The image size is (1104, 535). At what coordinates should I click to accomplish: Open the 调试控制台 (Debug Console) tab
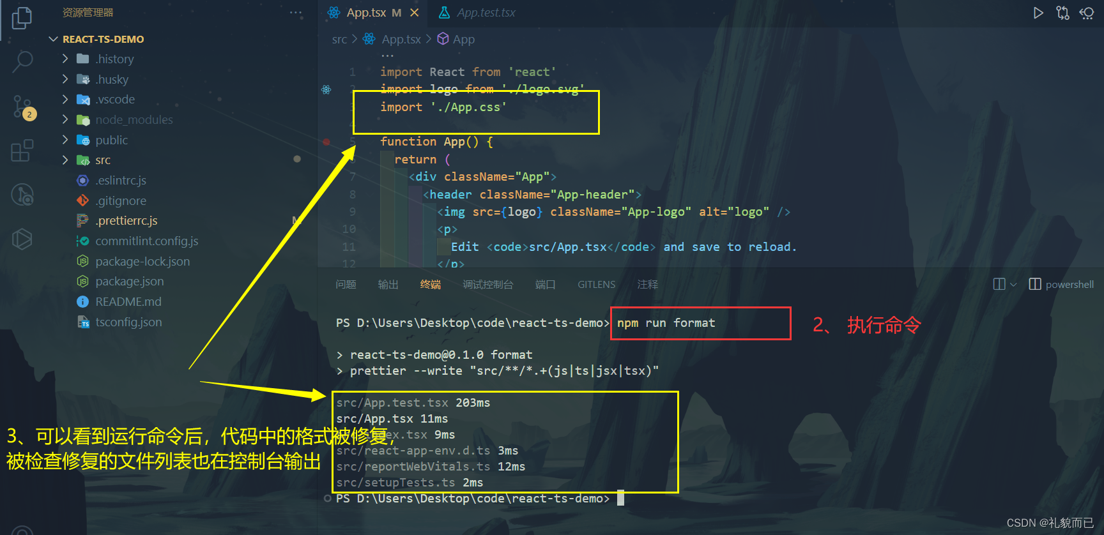[488, 284]
